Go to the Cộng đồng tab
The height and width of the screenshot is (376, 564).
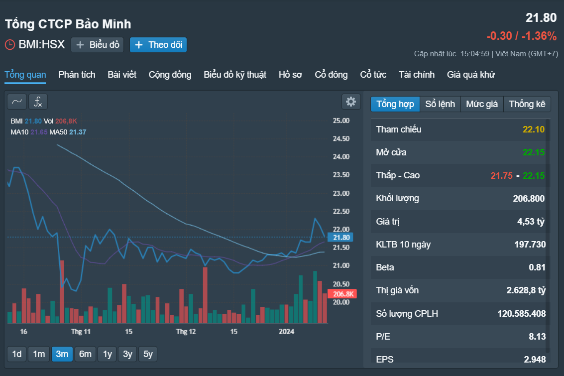point(170,75)
